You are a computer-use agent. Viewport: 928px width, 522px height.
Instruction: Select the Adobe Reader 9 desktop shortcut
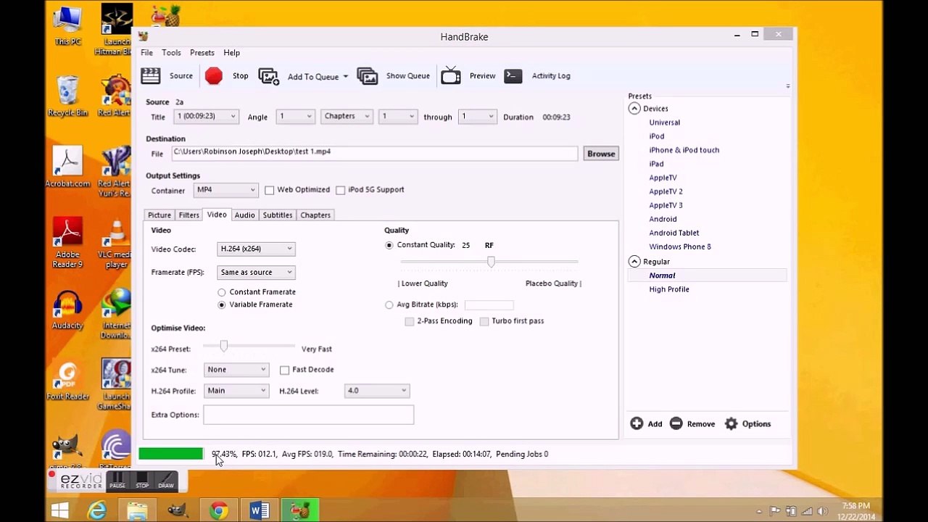click(x=67, y=243)
